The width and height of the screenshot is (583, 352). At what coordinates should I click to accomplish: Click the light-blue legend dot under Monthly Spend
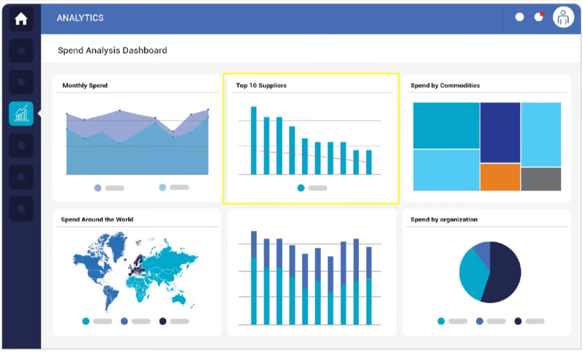coord(162,187)
